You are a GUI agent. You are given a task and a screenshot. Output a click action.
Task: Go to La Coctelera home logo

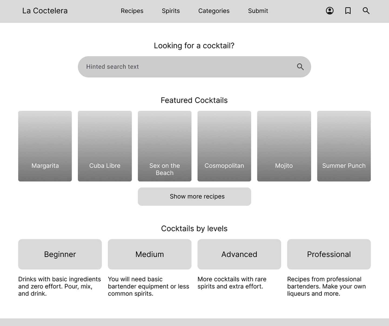coord(45,11)
